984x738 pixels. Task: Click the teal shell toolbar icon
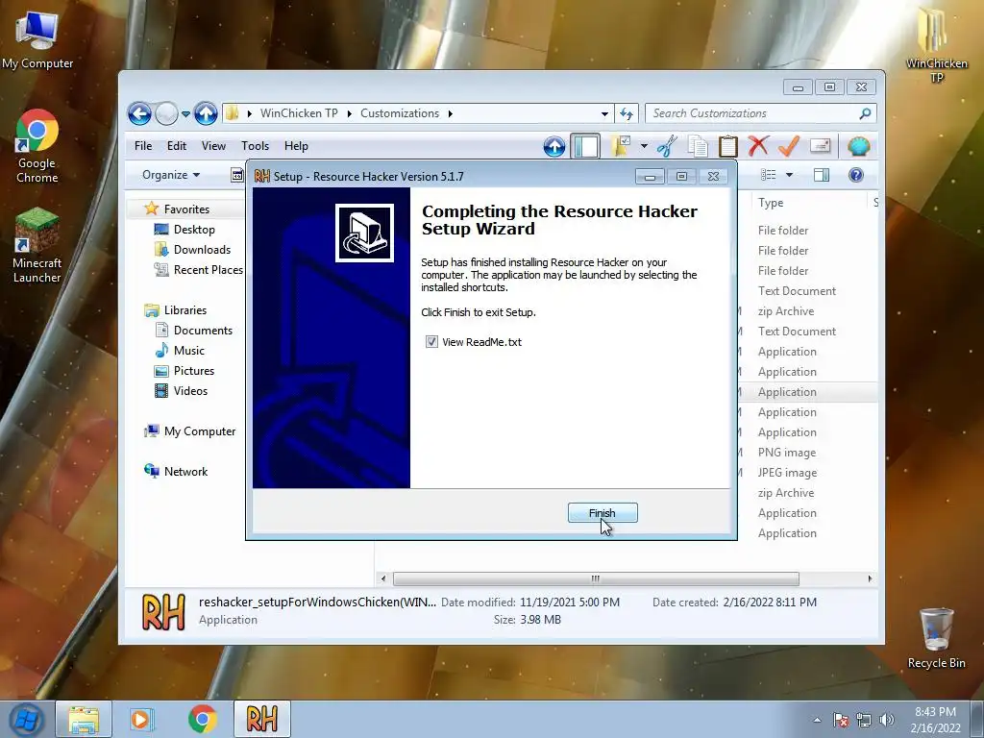pyautogui.click(x=858, y=146)
